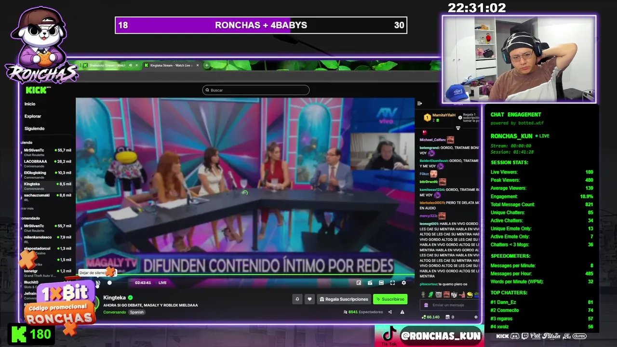Open MamitaYifaiH top gifter entry
Viewport: 617px width, 347px height.
click(440, 117)
